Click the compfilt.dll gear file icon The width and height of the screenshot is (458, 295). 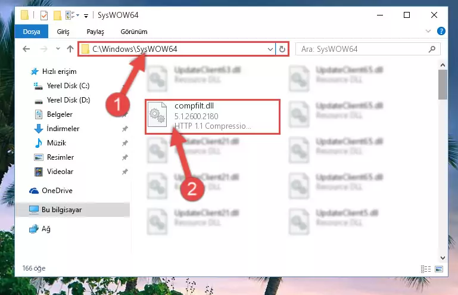coord(157,114)
